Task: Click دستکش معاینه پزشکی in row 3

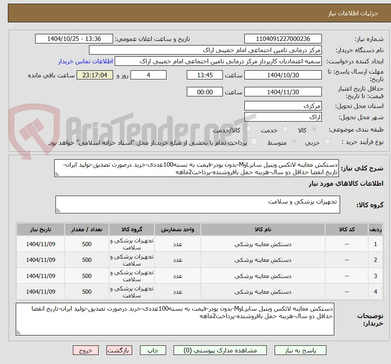Action: 263,276
